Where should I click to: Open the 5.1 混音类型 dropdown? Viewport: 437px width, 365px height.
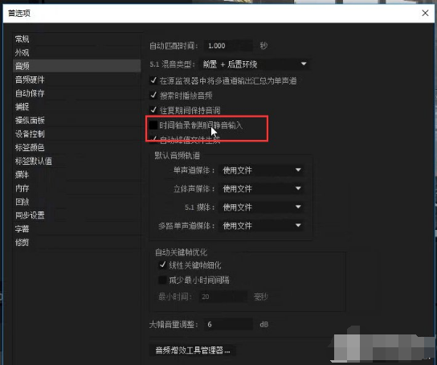pyautogui.click(x=255, y=64)
